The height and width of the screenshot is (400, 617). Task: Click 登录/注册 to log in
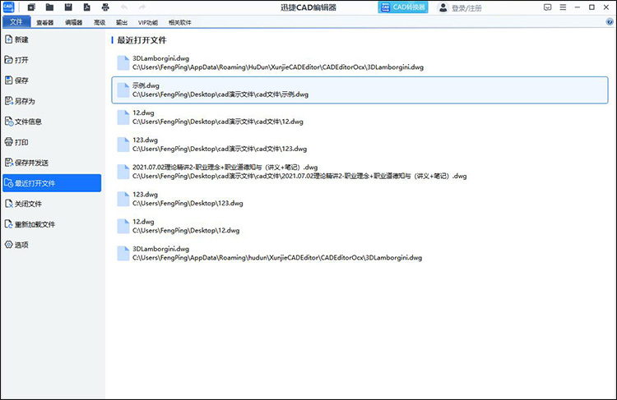coord(460,7)
